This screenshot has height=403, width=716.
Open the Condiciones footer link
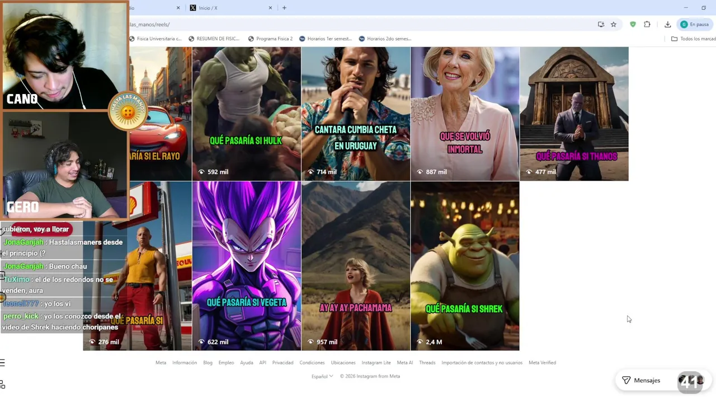312,363
